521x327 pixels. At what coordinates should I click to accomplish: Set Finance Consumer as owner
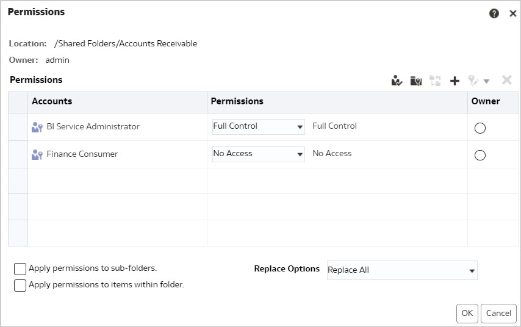480,155
